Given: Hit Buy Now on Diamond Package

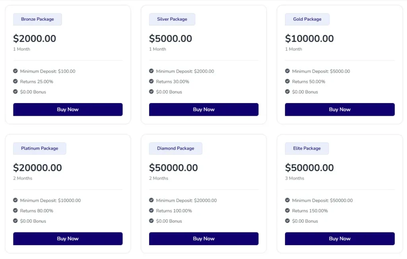Looking at the screenshot, I should pyautogui.click(x=203, y=239).
